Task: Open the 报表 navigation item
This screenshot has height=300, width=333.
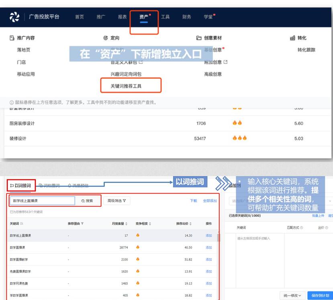Action: 123,17
